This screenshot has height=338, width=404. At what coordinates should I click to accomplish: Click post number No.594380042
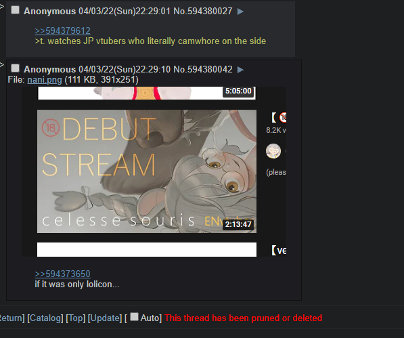pyautogui.click(x=203, y=69)
